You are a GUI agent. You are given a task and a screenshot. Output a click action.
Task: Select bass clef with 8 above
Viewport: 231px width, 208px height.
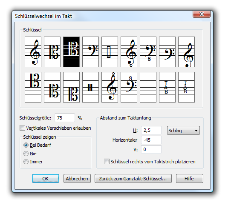pos(129,87)
